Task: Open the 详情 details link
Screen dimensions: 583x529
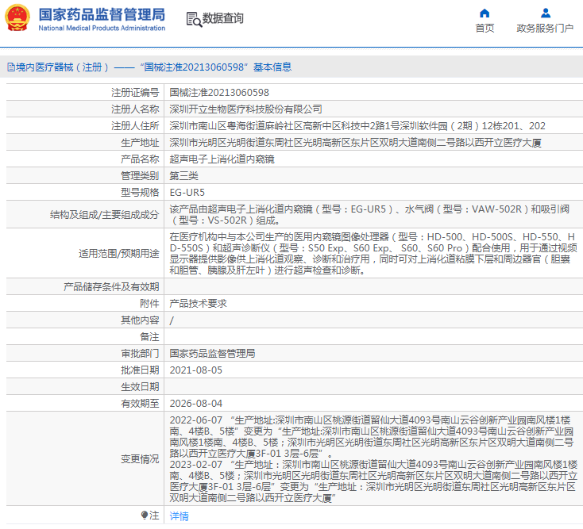Action: coord(180,516)
